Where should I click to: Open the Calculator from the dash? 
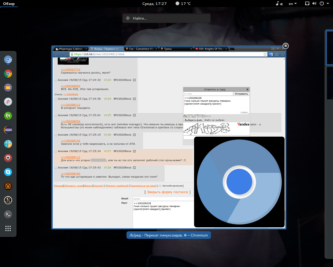tap(8, 144)
